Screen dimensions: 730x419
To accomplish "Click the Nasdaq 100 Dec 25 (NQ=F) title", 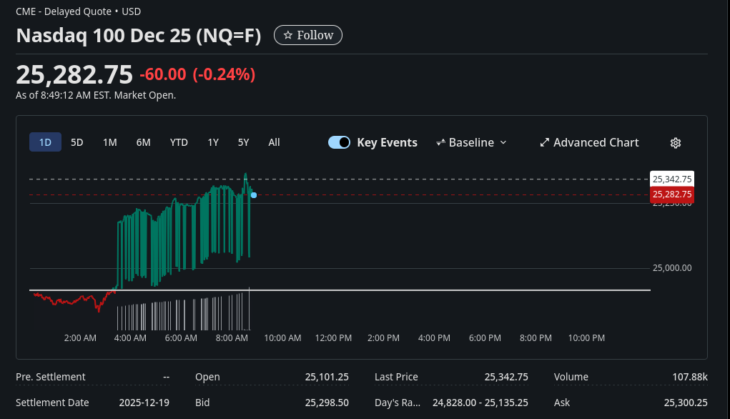I will tap(139, 36).
